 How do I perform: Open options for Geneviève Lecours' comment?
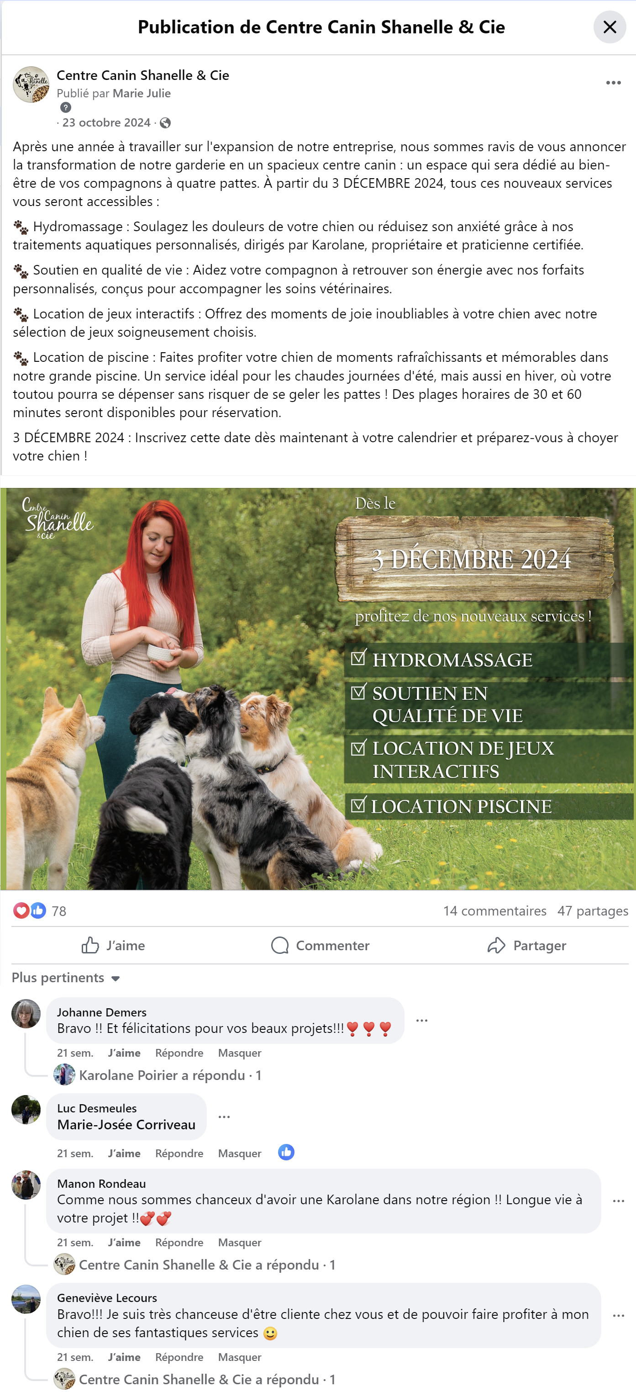(618, 1315)
